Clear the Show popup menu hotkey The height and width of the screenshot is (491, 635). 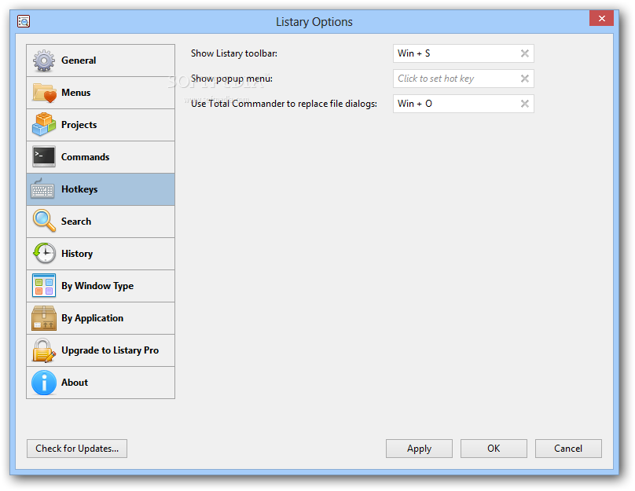pyautogui.click(x=524, y=79)
